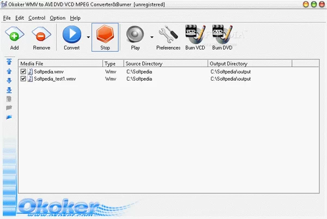Viewport: 327px width, 219px height.
Task: Click the gray document icon in sidebar
Action: coord(9,99)
